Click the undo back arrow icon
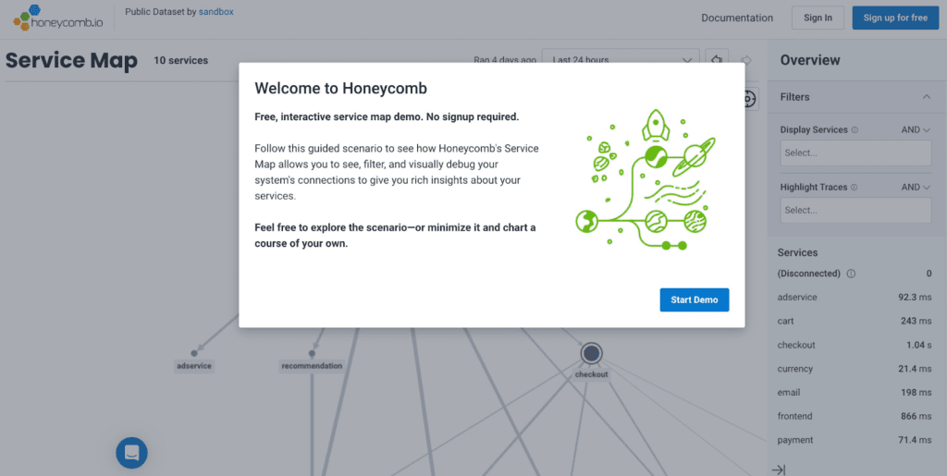This screenshot has width=947, height=476. 716,60
